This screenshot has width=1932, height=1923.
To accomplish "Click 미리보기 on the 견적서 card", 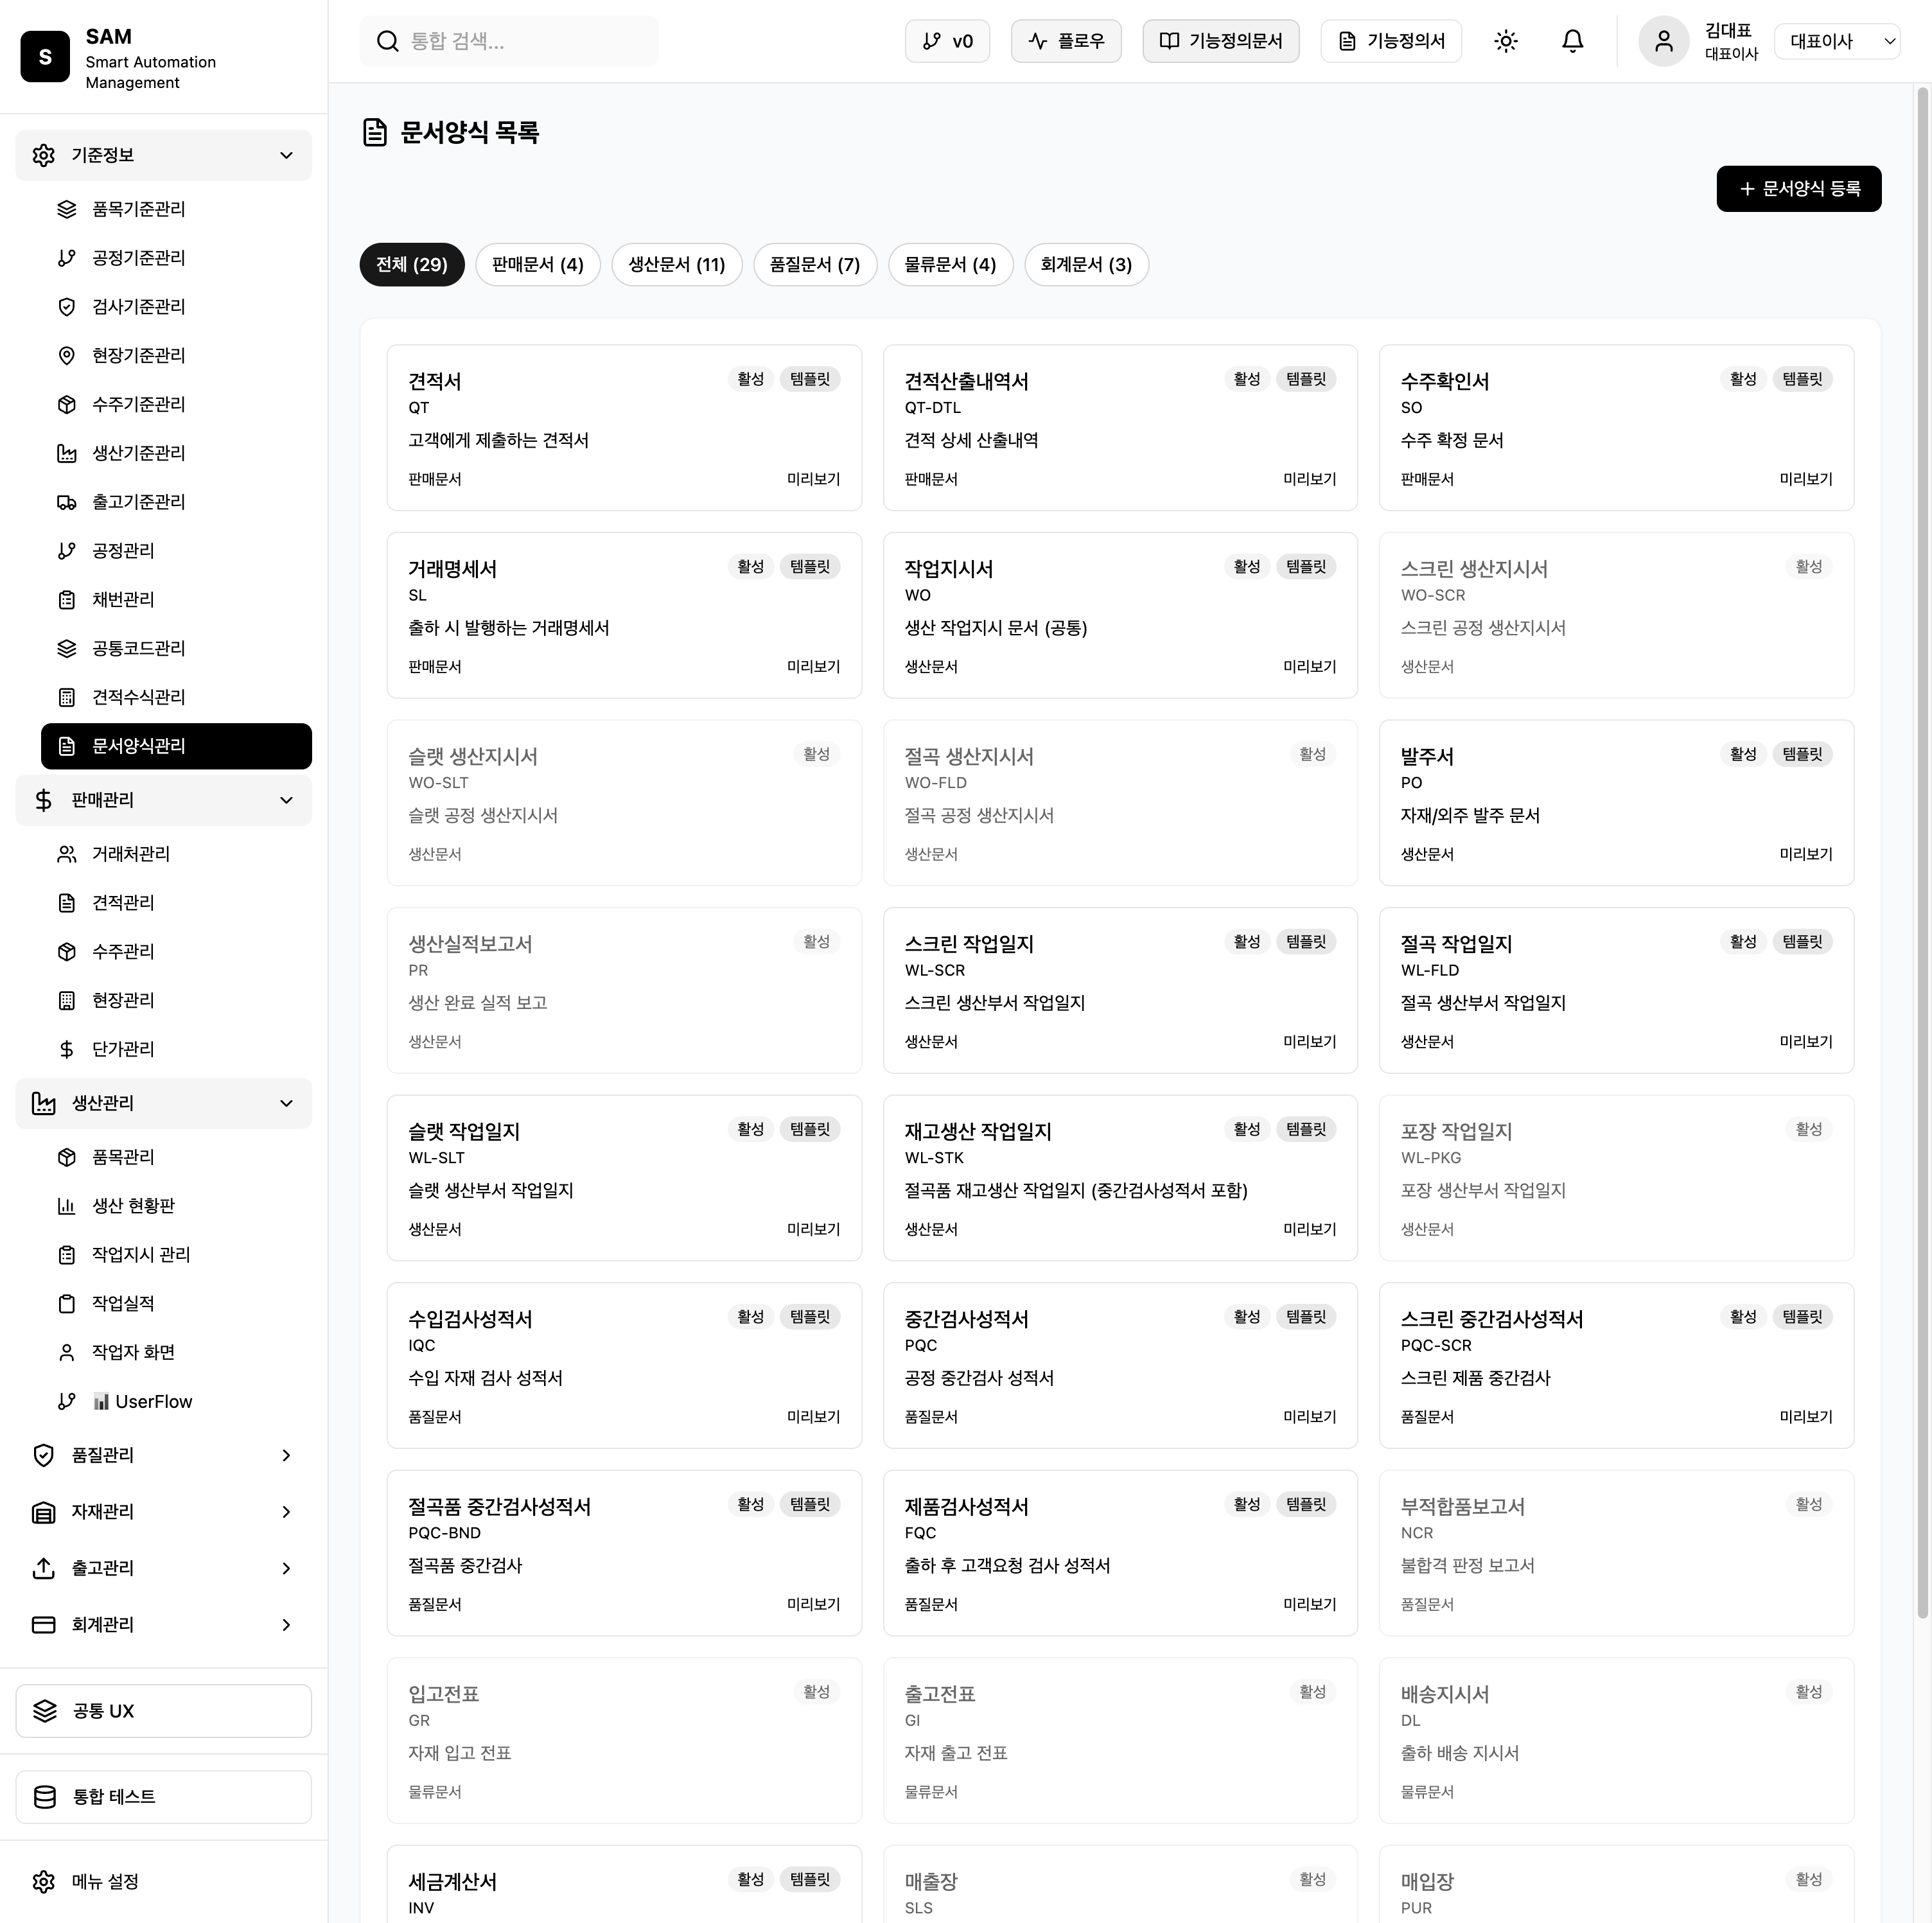I will pos(813,479).
